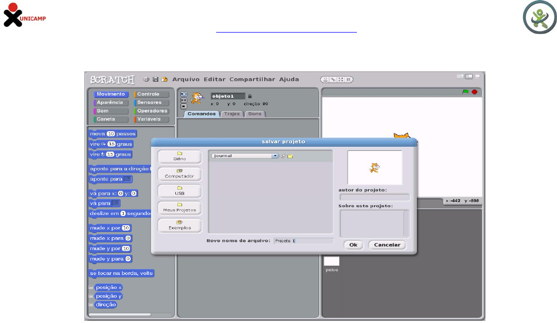Screen dimensions: 557x323
Task: Open the Diário folder shortcut
Action: coord(179,157)
